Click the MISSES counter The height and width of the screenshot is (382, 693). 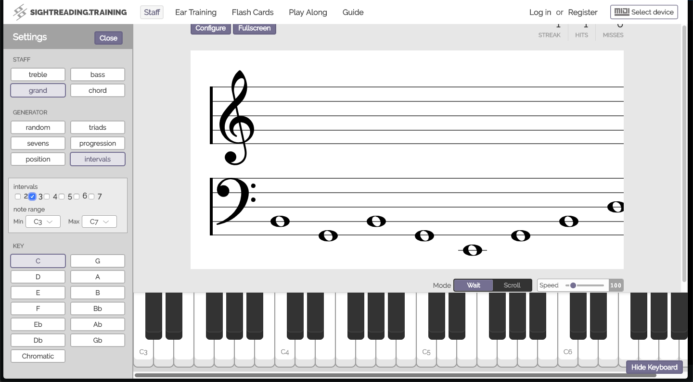point(613,30)
